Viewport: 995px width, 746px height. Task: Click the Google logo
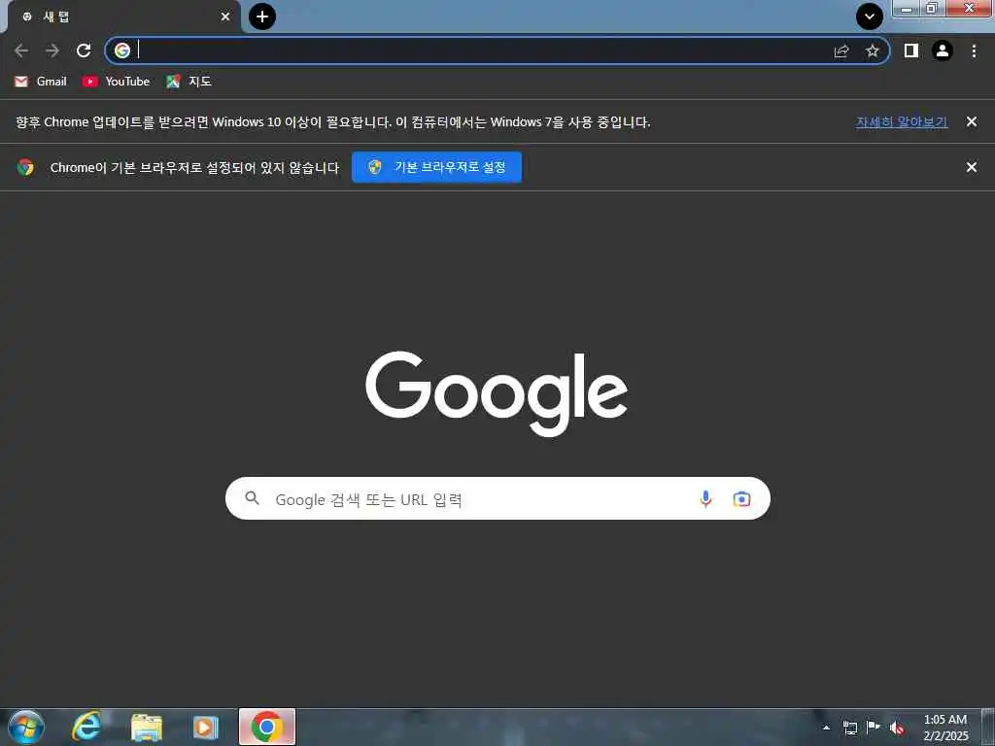[x=497, y=393]
